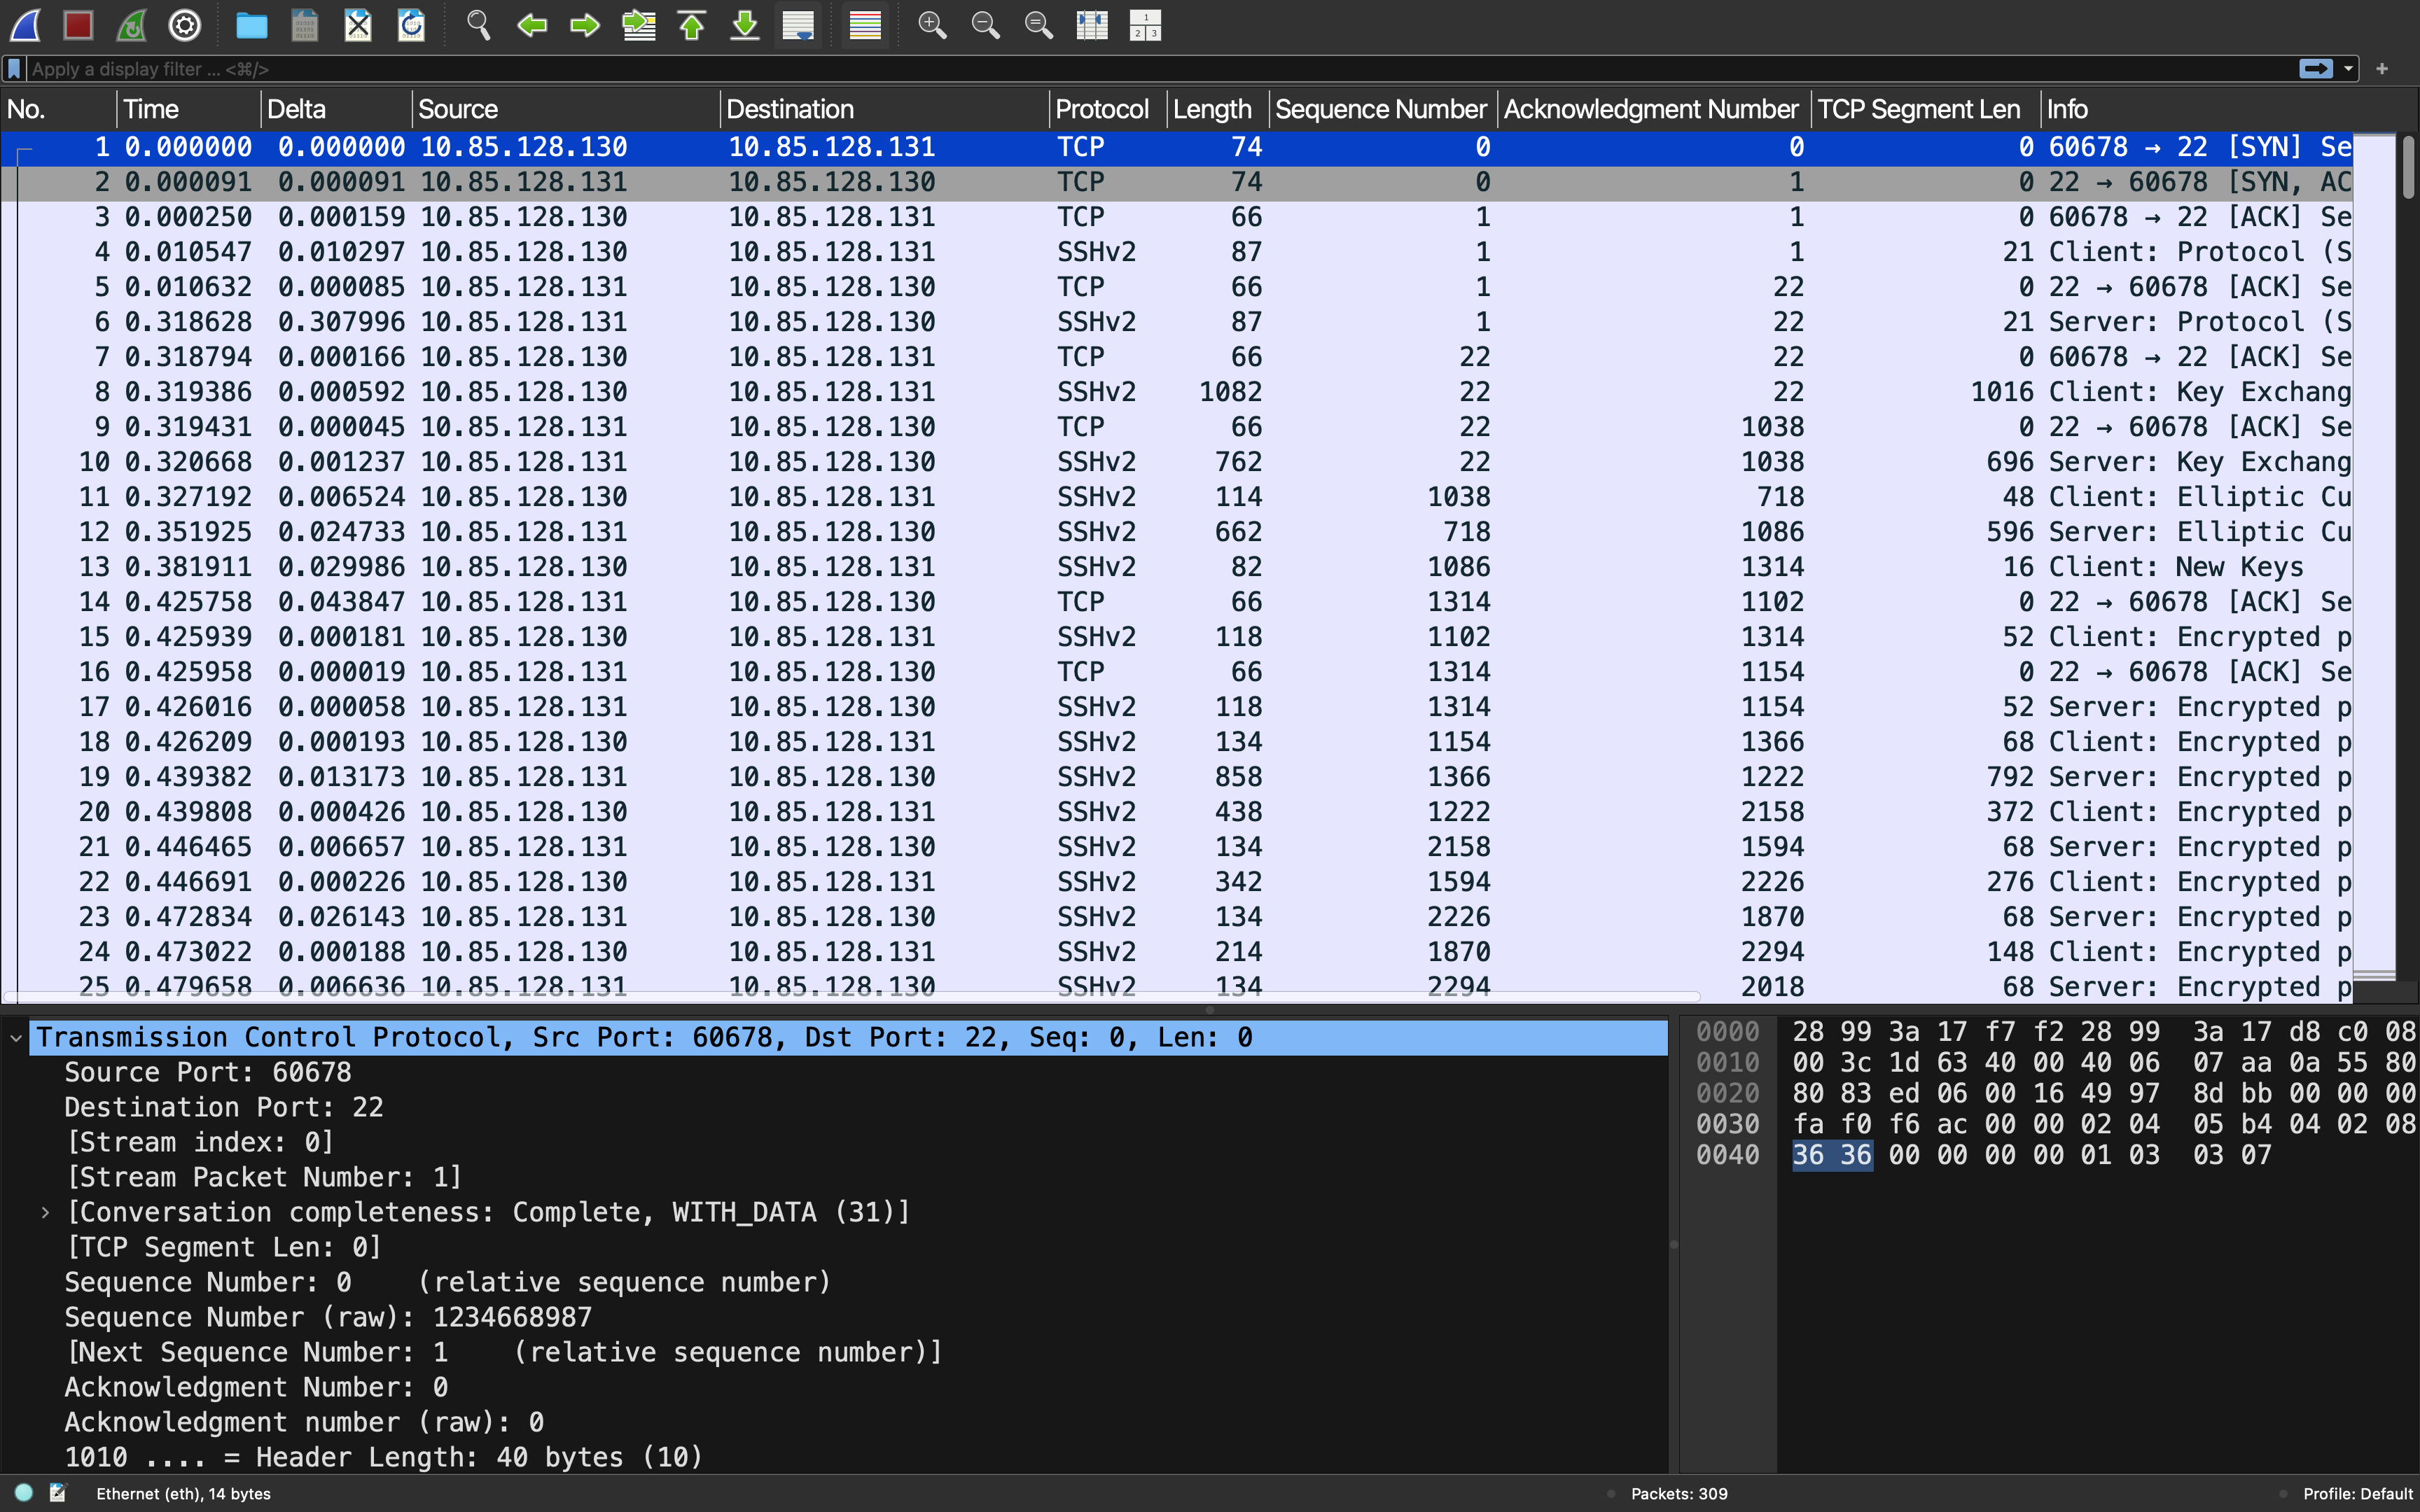Viewport: 2420px width, 1512px height.
Task: Jump to the first packet
Action: pos(691,25)
